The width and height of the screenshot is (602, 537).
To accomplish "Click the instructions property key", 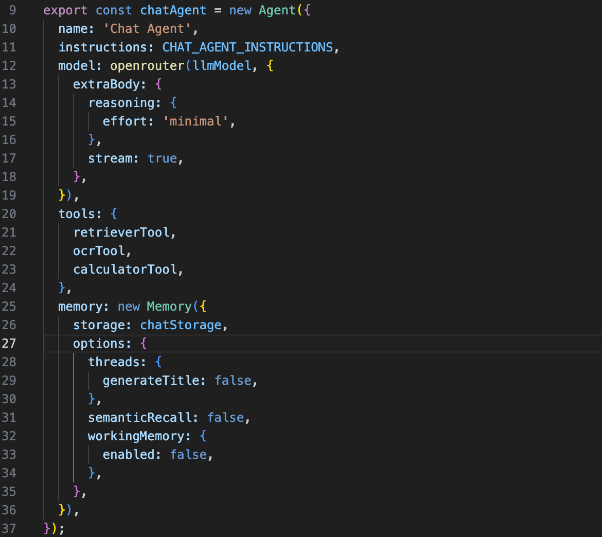I will [102, 47].
